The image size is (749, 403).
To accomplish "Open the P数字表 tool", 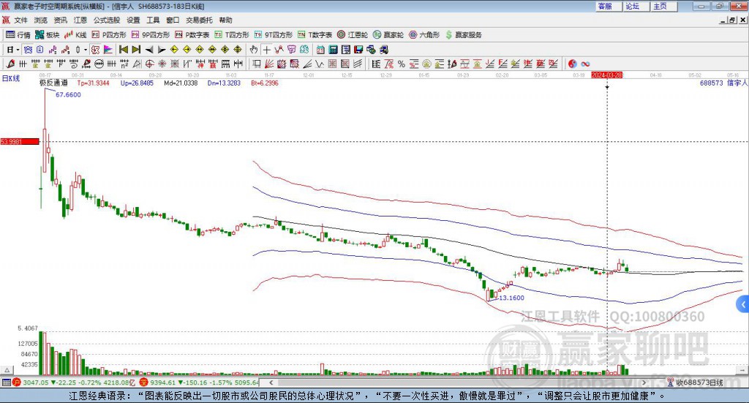I will (x=192, y=35).
